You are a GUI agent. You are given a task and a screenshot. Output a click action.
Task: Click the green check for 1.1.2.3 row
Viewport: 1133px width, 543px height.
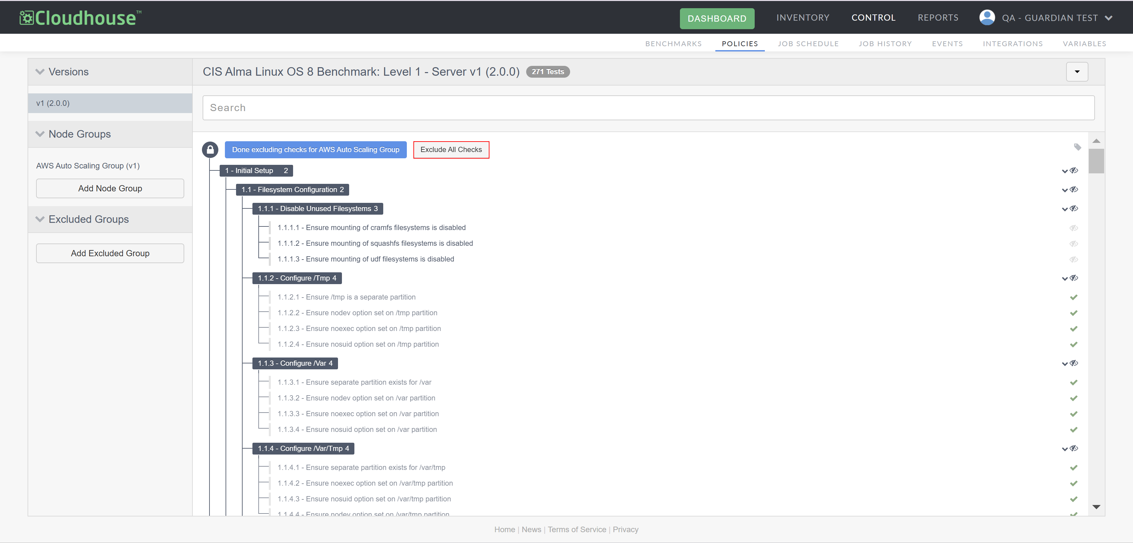point(1074,329)
